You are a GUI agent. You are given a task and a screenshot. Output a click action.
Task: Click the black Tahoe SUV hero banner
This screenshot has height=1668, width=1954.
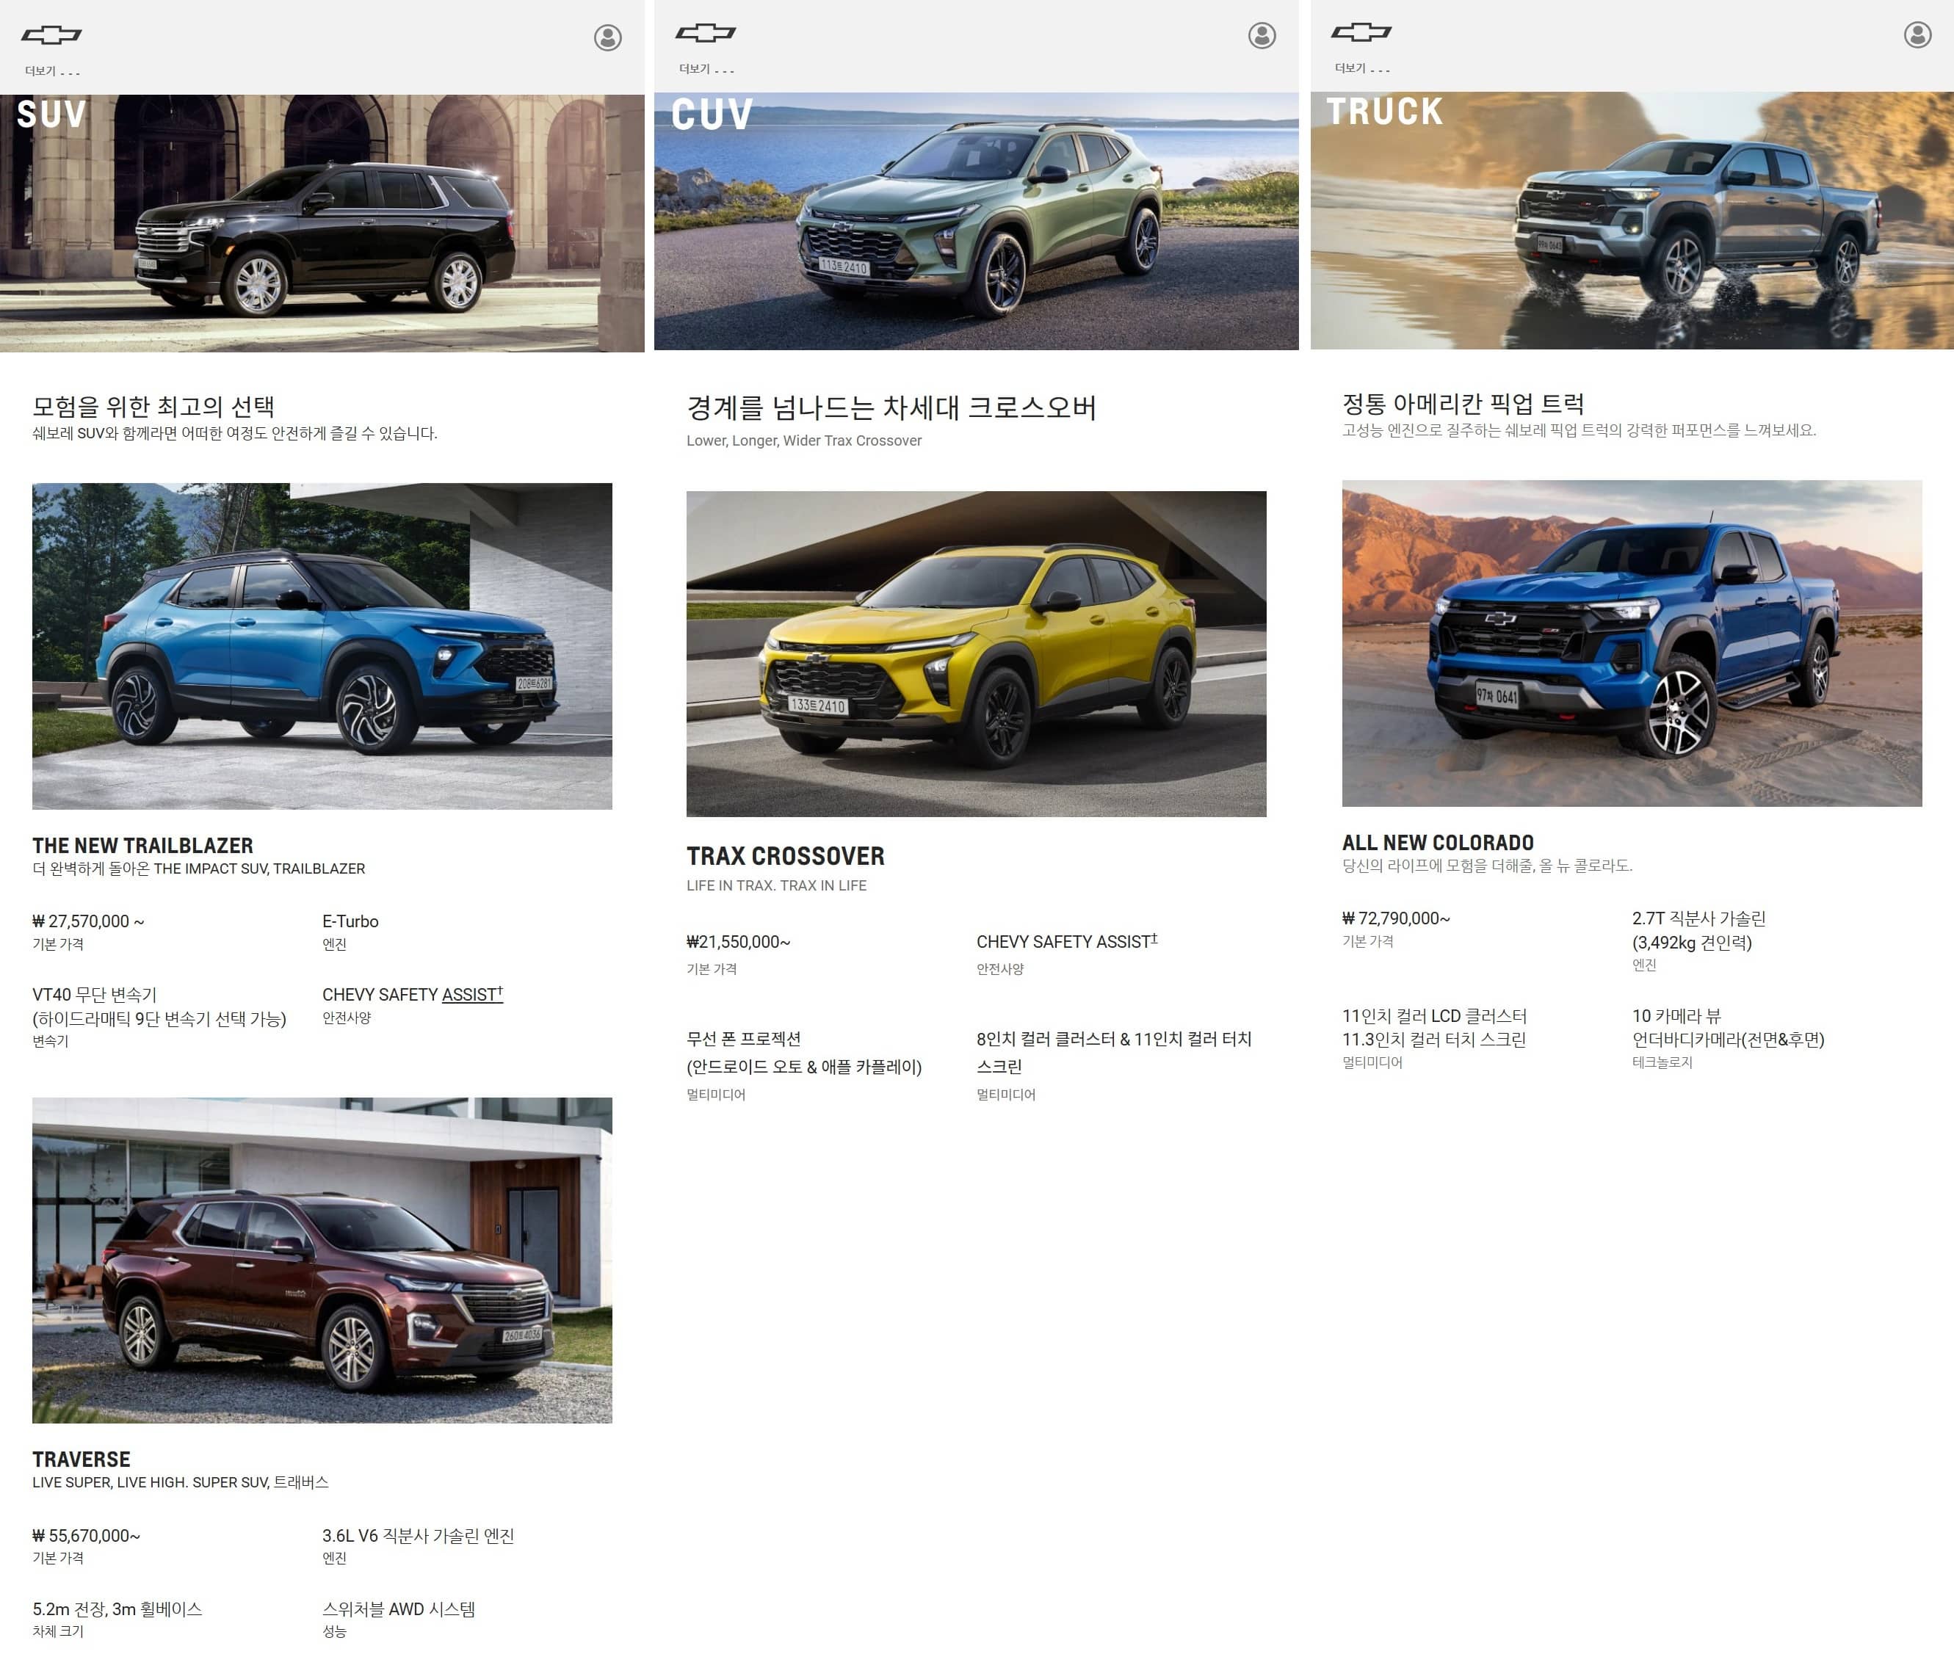[x=322, y=223]
